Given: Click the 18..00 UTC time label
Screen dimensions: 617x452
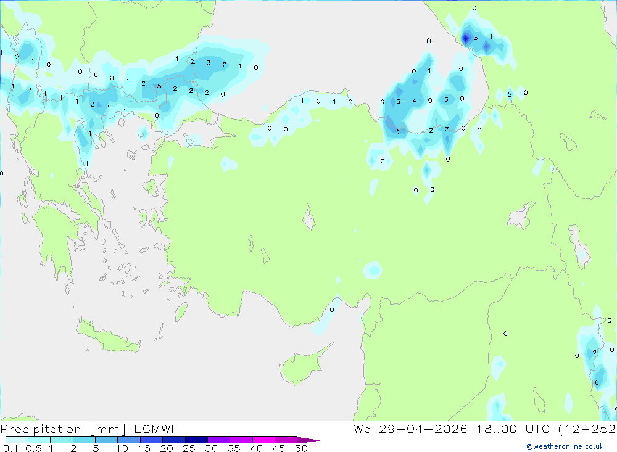Looking at the screenshot, I should click(513, 429).
